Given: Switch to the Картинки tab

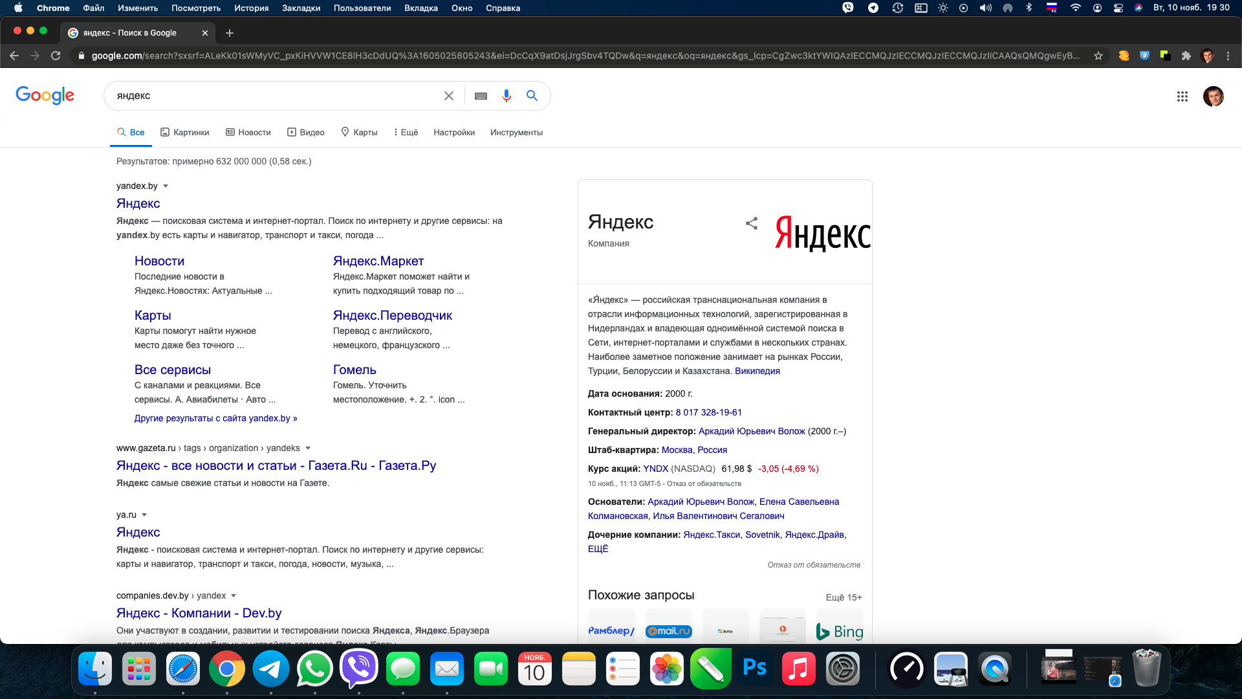Looking at the screenshot, I should 185,132.
